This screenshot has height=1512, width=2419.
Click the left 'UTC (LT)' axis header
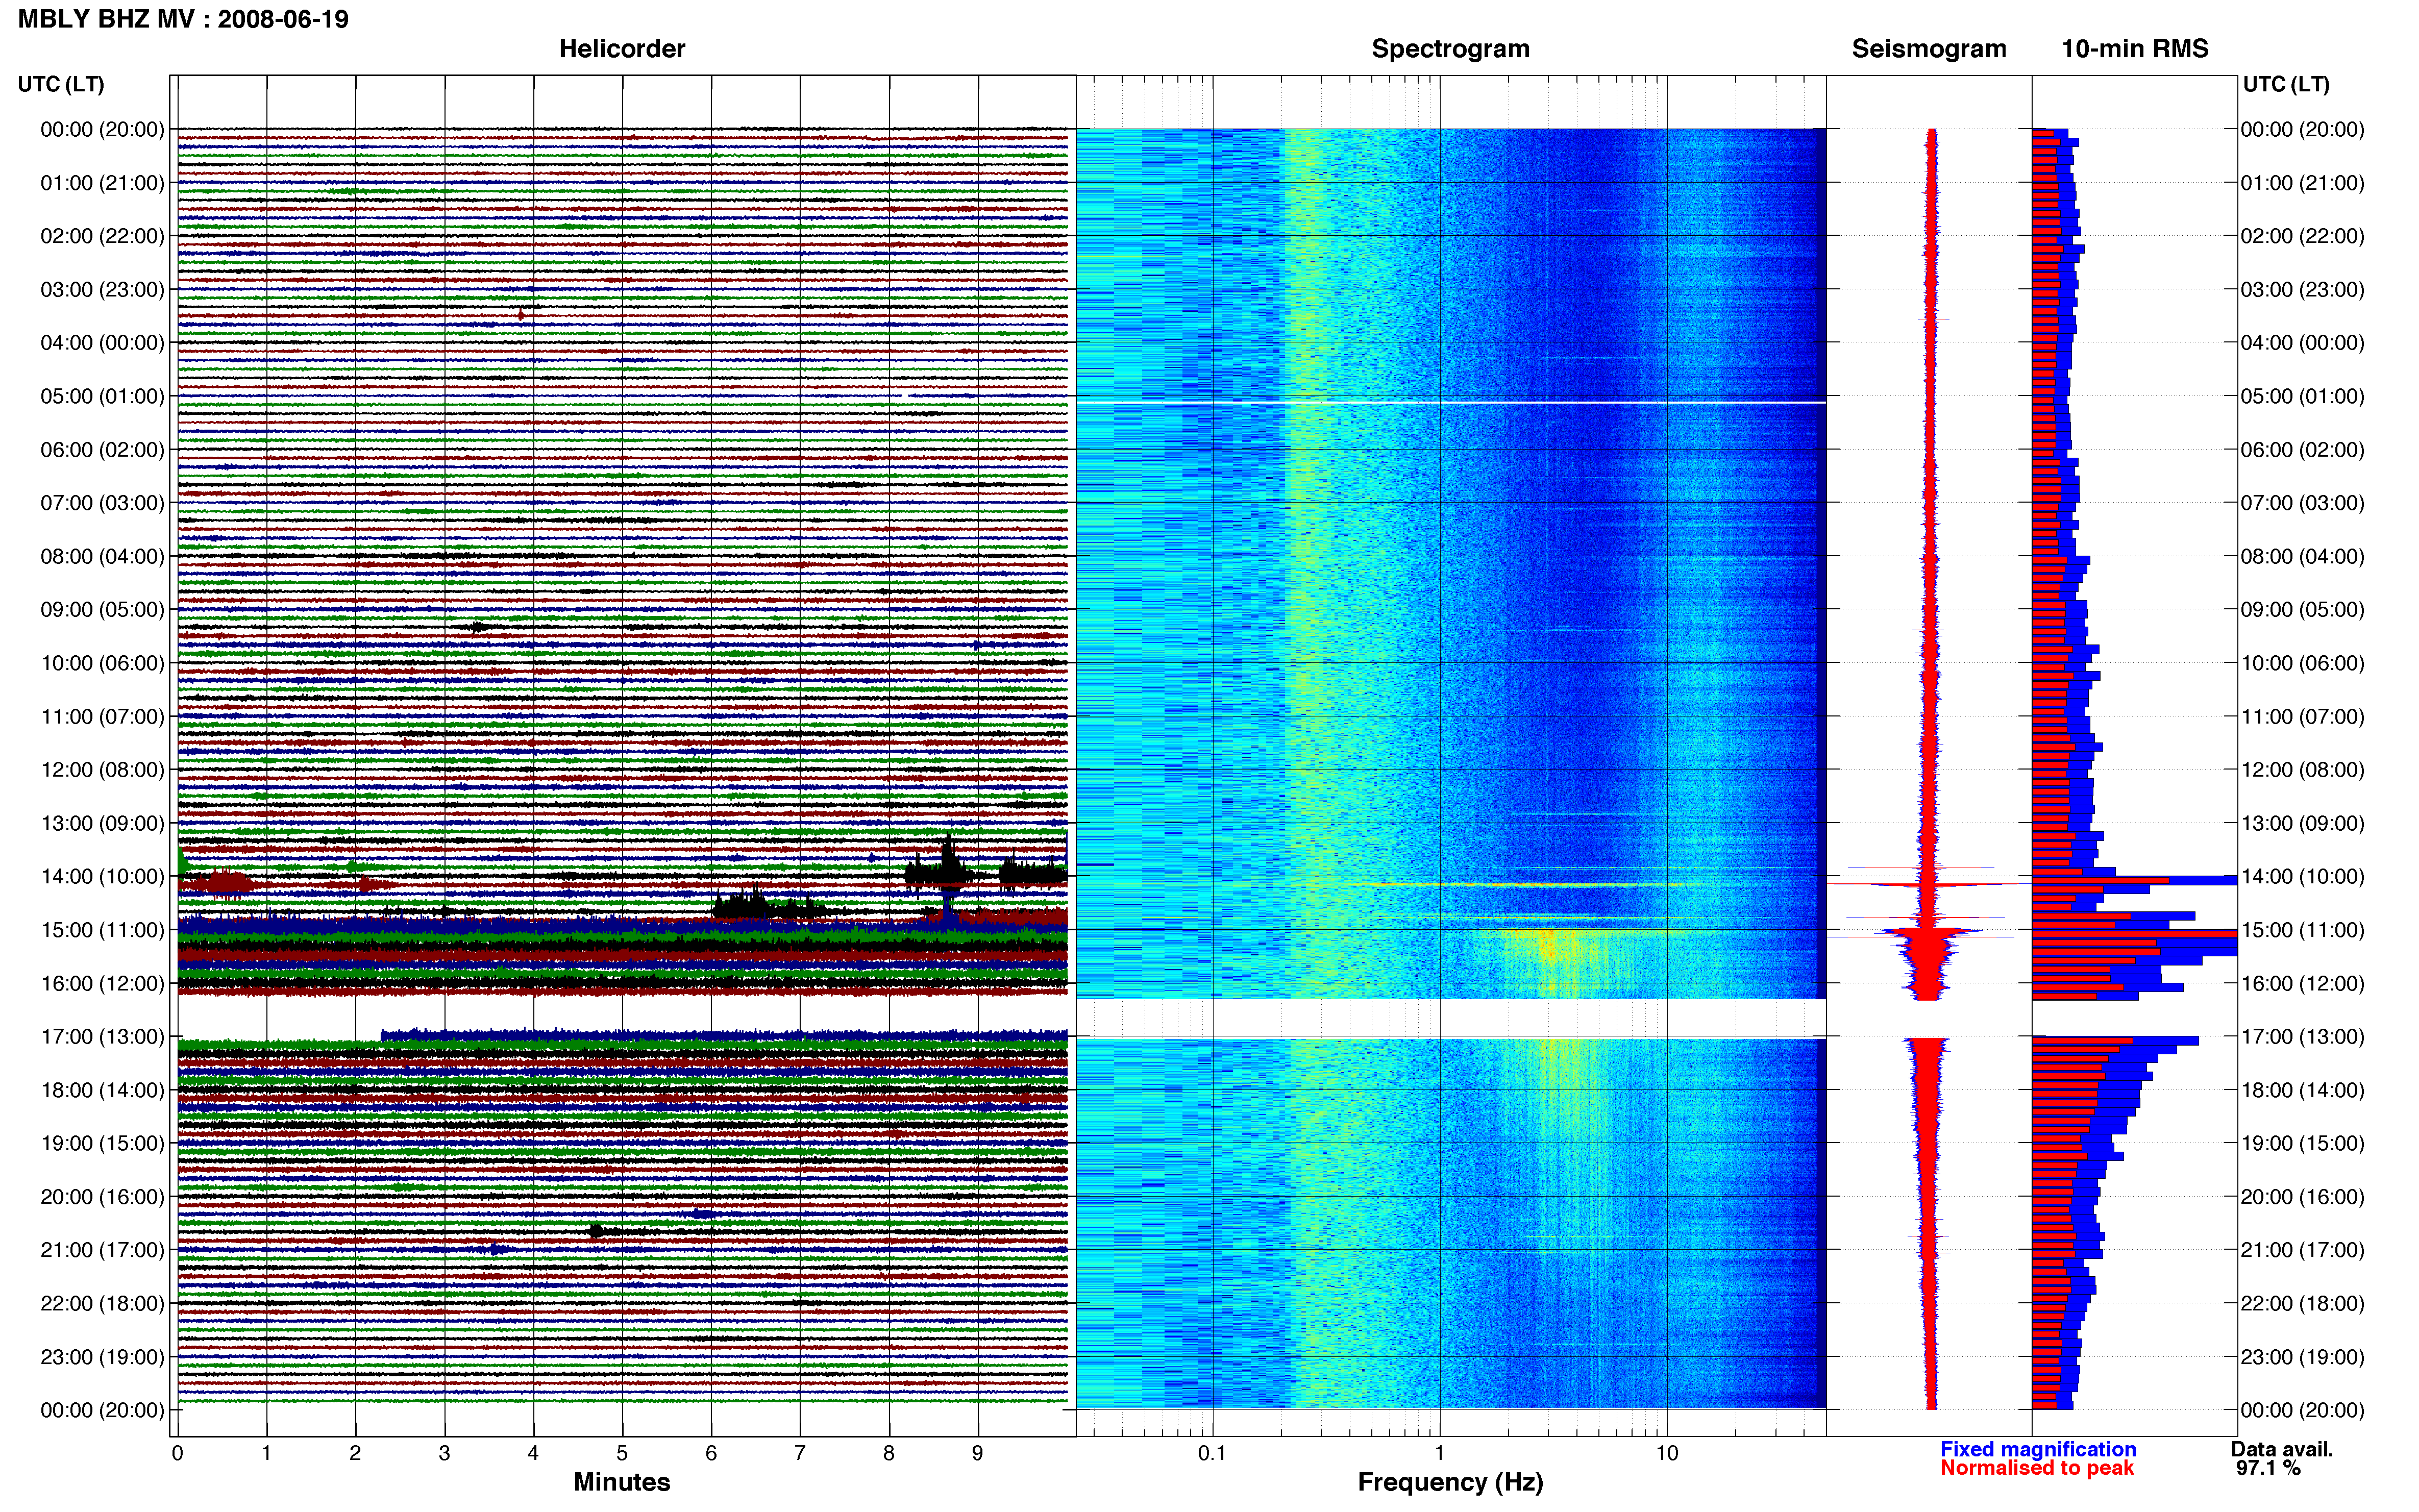[x=61, y=84]
